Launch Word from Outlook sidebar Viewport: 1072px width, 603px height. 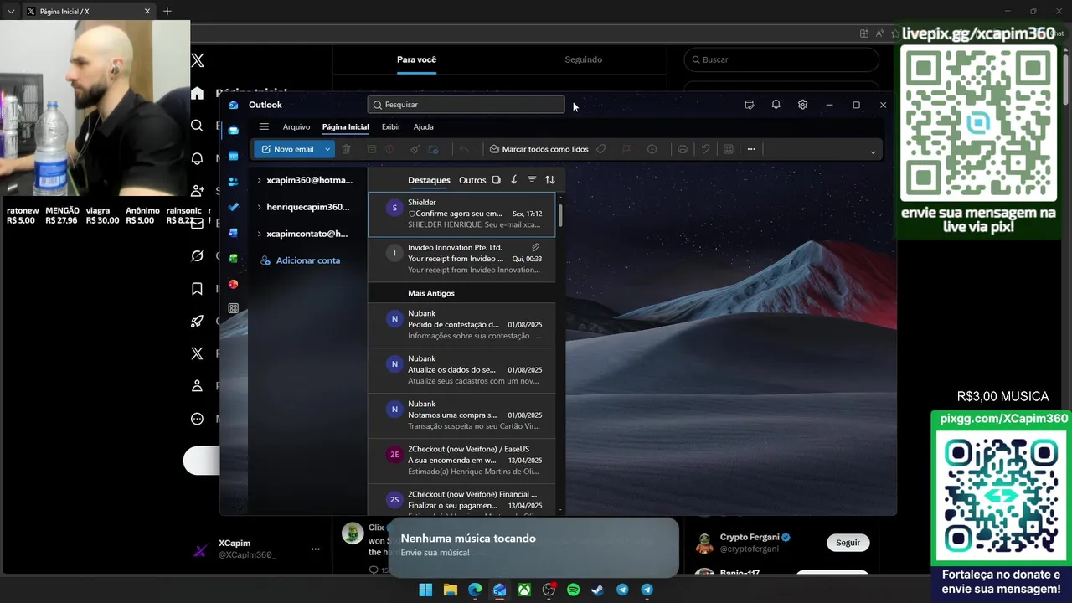tap(234, 233)
